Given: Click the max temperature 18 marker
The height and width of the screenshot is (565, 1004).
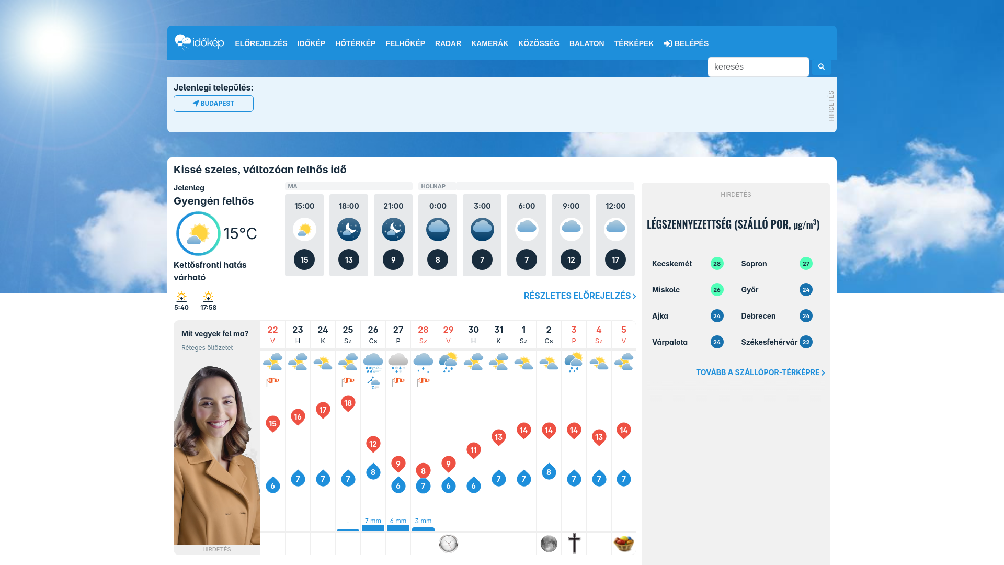Looking at the screenshot, I should pos(348,403).
